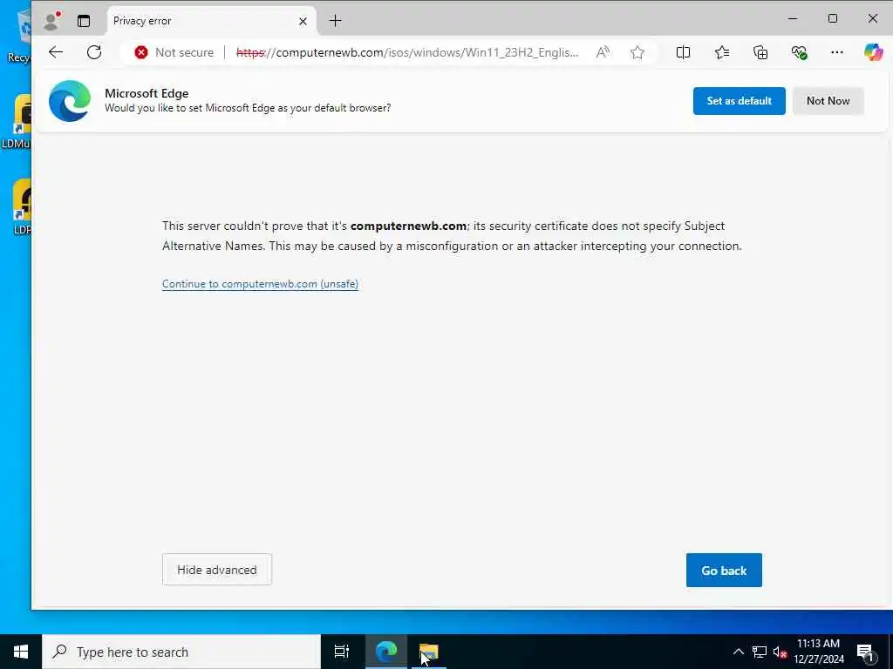
Task: Dismiss default prompt with Not Now
Action: [x=828, y=101]
